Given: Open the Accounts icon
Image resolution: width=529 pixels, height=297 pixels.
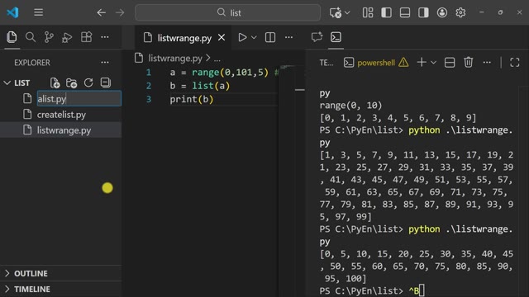Looking at the screenshot, I should coord(442,13).
